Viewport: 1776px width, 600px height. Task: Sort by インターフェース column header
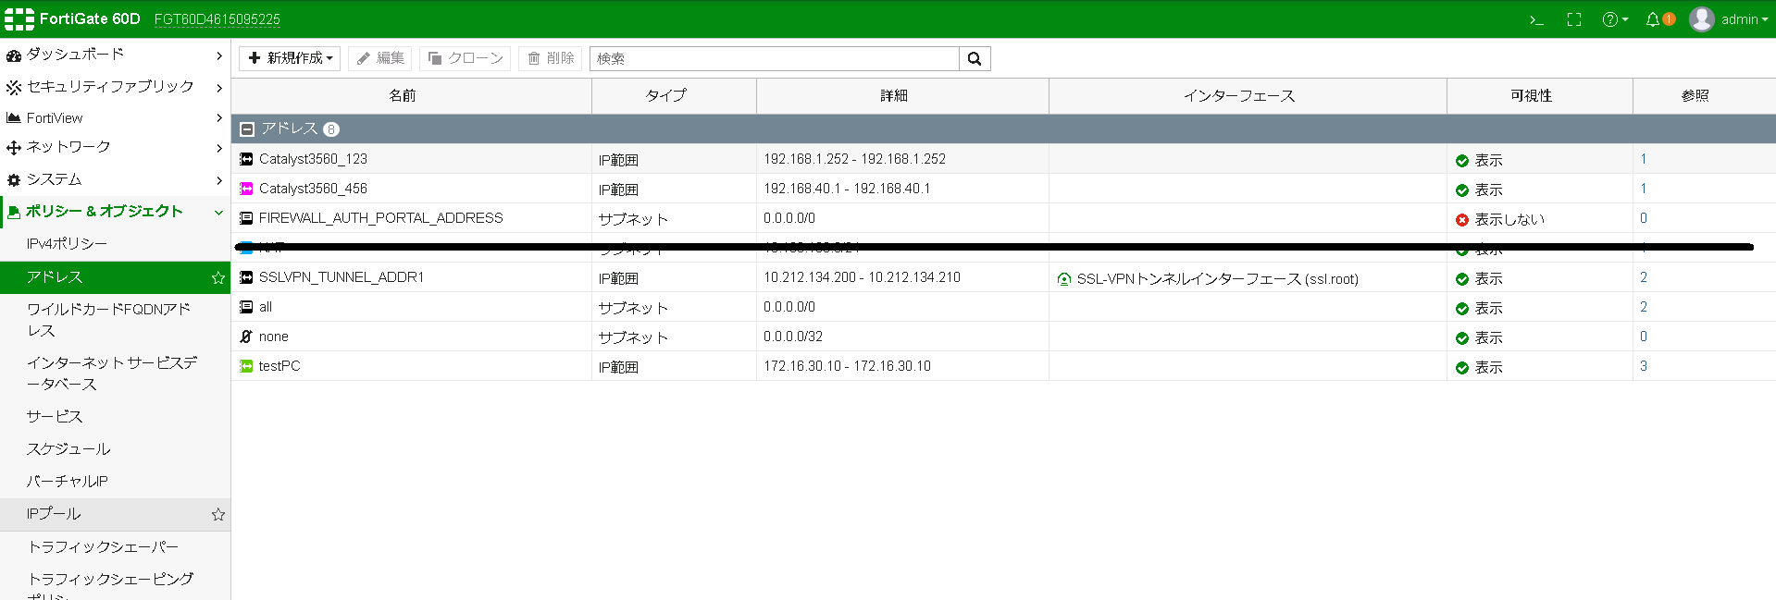(x=1248, y=96)
